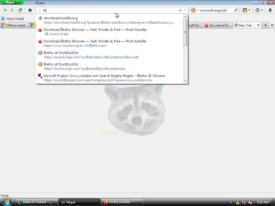Select 'firefox at DuckDuckGo' suggestion with ia=web
275x206 pixels.
point(110,55)
